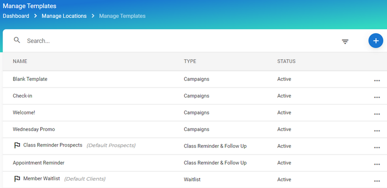This screenshot has width=387, height=188.
Task: Click the search magnifier icon
Action: [x=17, y=40]
